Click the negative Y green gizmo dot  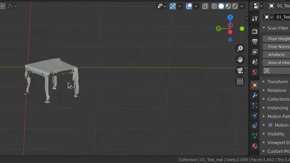(242, 29)
